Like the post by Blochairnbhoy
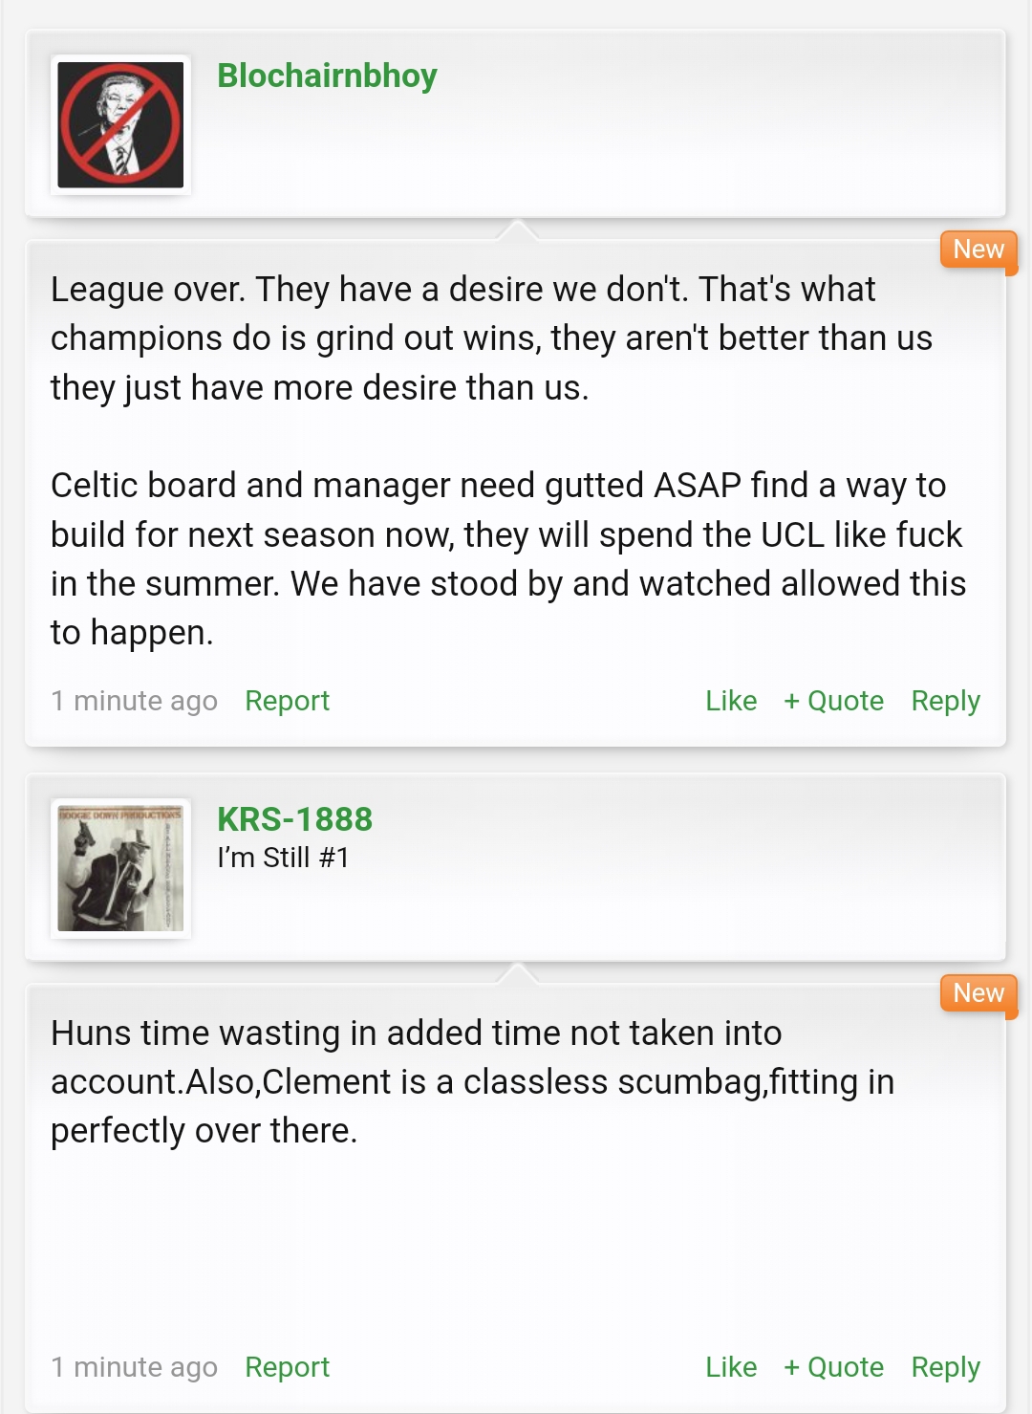 point(731,701)
